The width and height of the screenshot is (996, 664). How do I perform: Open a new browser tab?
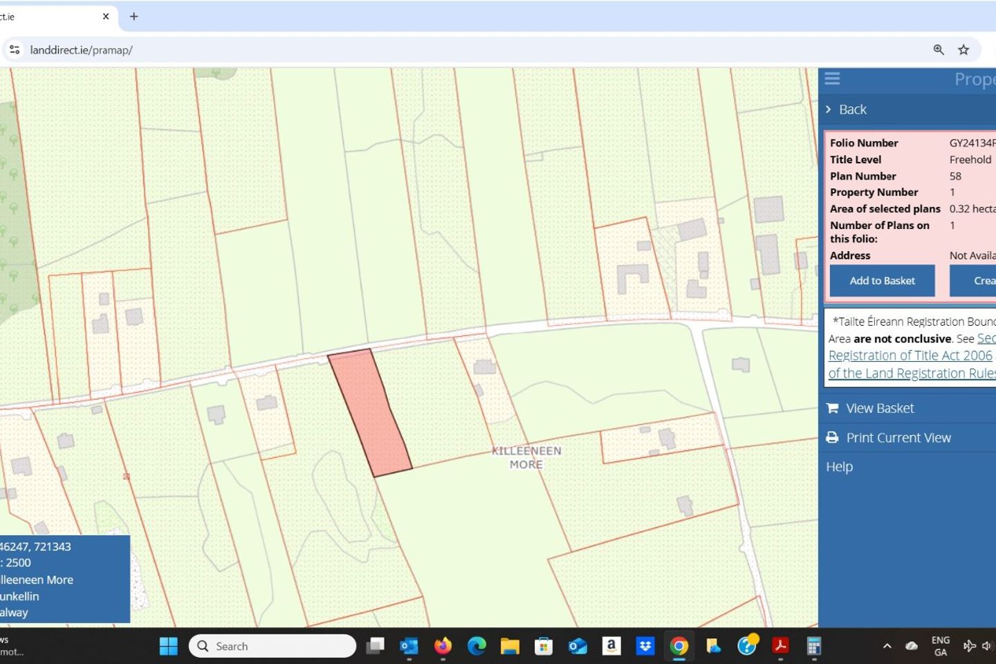pos(134,17)
